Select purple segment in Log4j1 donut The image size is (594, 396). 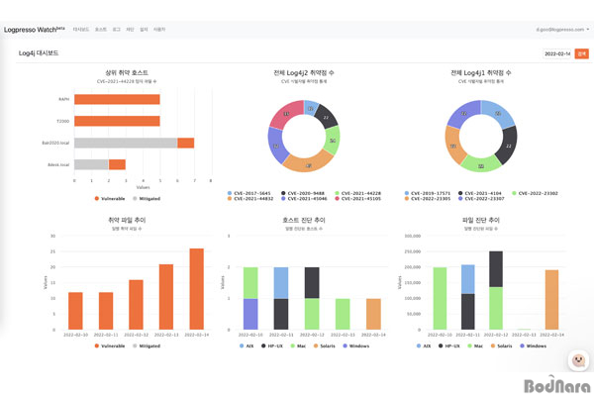[x=463, y=113]
